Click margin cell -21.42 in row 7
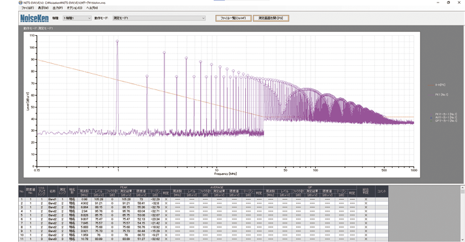465x242 pixels. (155, 223)
